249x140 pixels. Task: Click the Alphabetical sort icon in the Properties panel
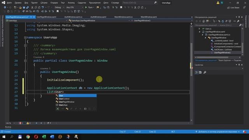click(x=200, y=72)
